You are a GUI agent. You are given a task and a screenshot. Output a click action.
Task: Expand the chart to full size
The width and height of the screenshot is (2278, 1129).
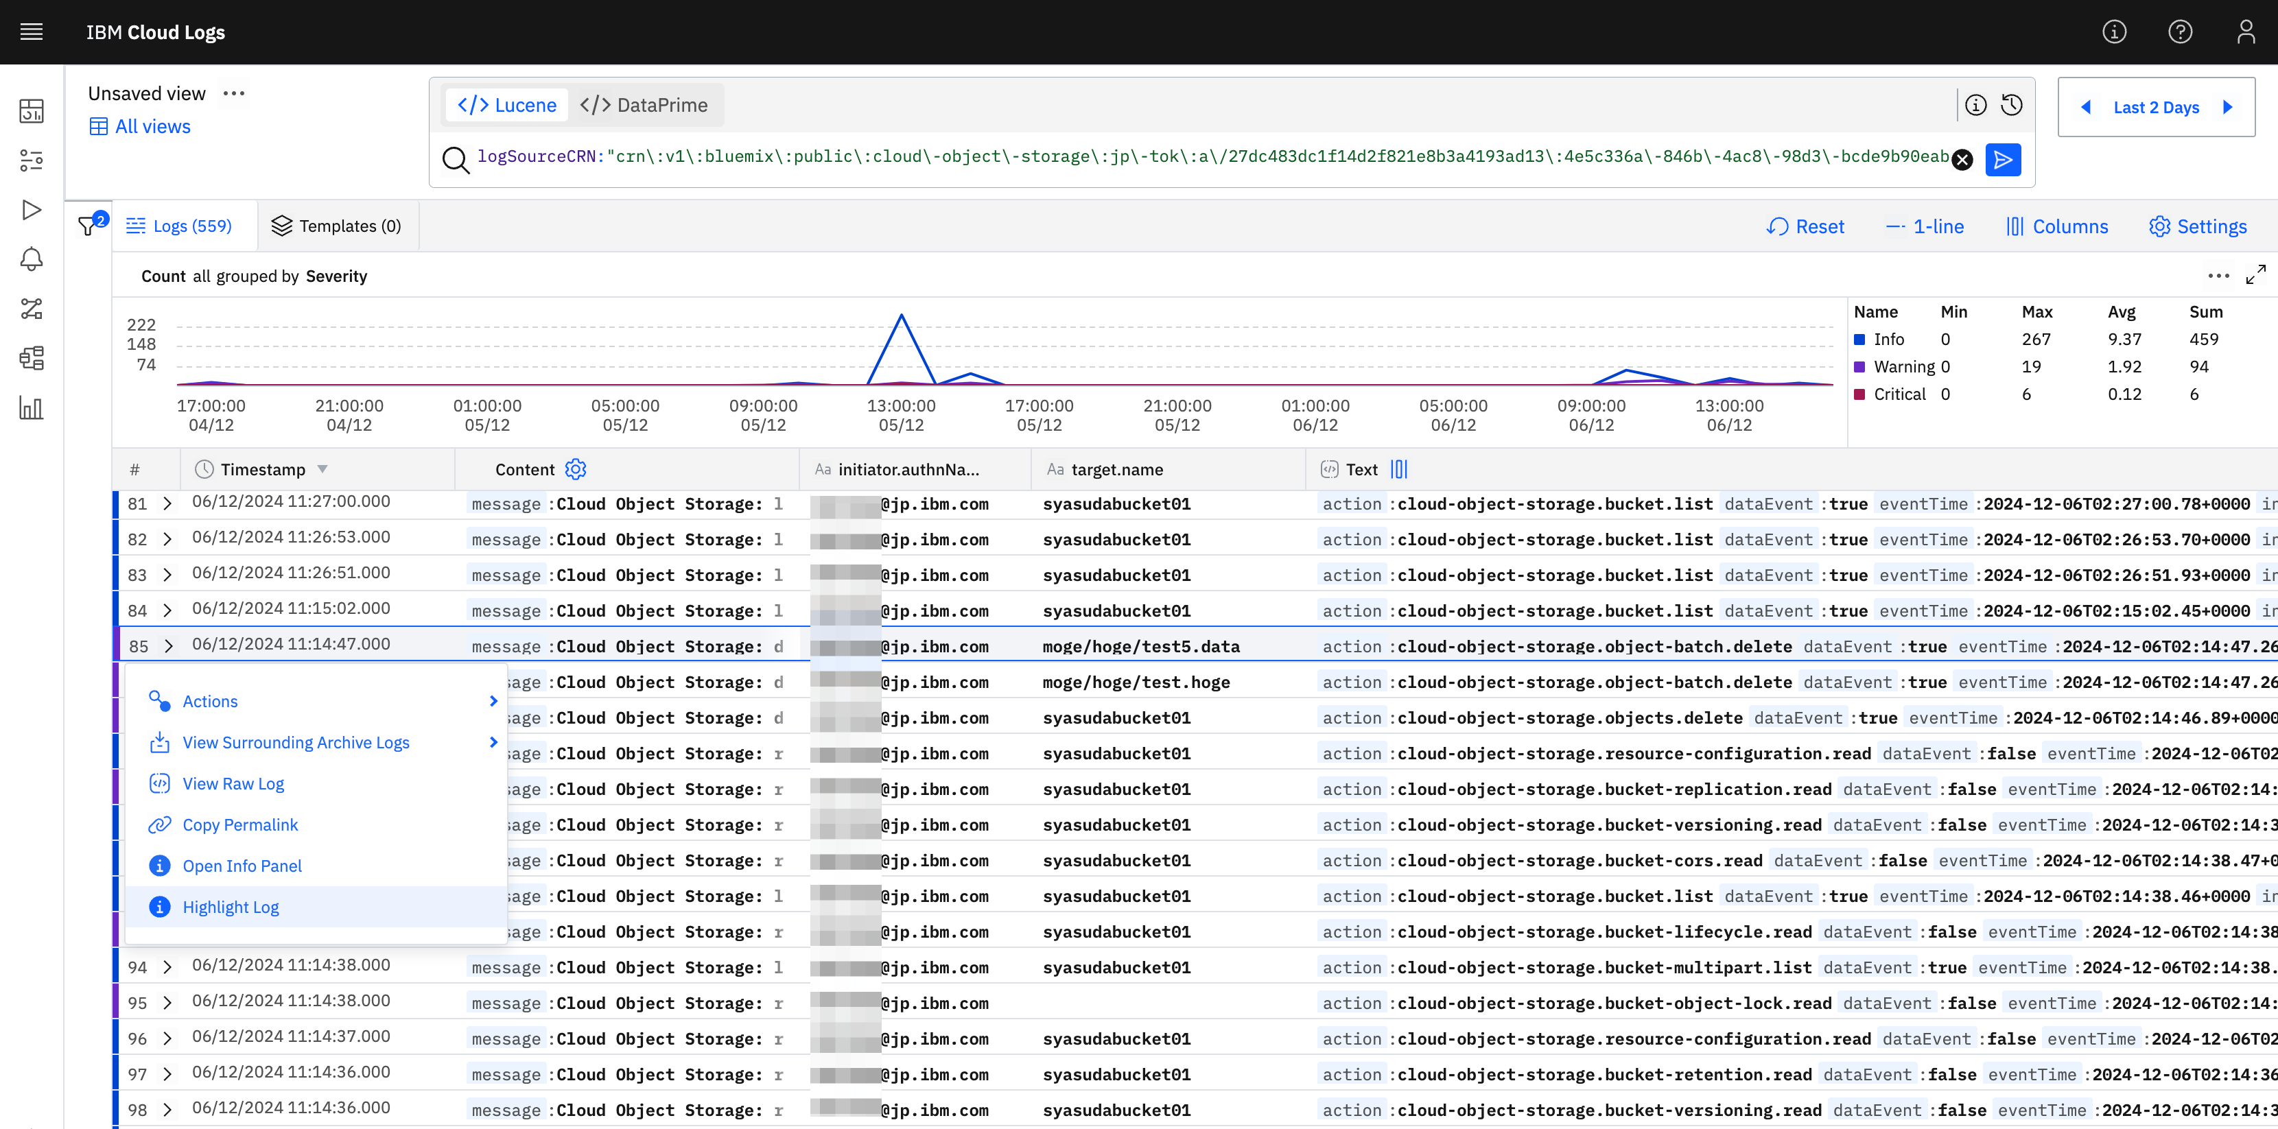pos(2255,275)
